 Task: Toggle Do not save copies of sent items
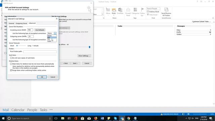click(11, 58)
